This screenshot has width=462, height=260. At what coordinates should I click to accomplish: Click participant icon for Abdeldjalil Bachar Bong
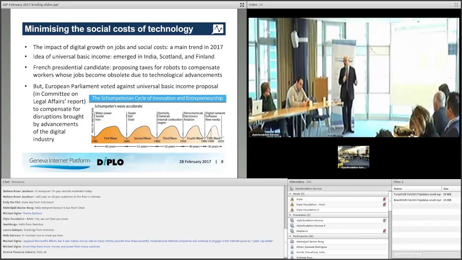tap(292, 242)
